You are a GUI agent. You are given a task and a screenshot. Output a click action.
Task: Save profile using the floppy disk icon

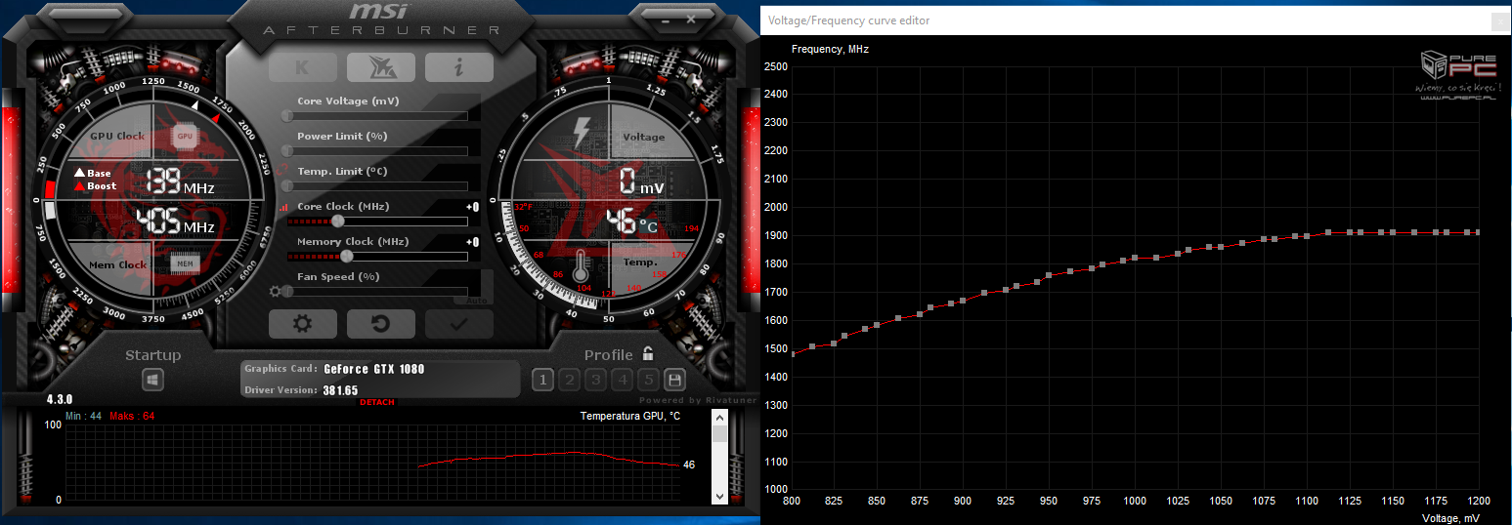click(x=673, y=380)
